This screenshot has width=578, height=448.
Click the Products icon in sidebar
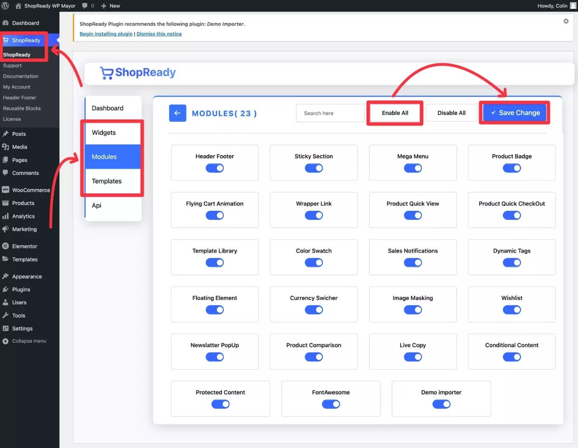(x=5, y=203)
